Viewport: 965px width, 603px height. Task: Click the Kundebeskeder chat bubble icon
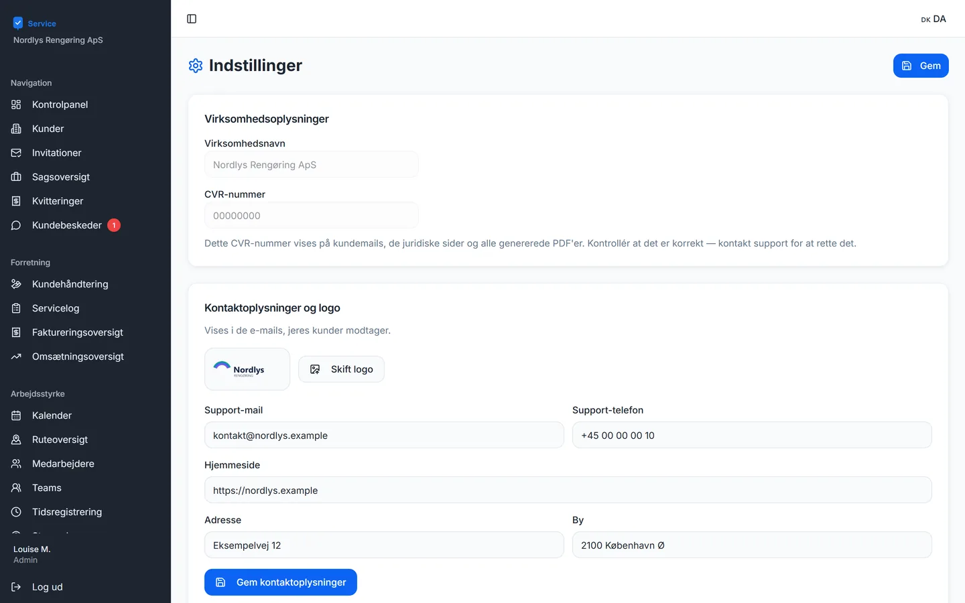click(x=16, y=225)
